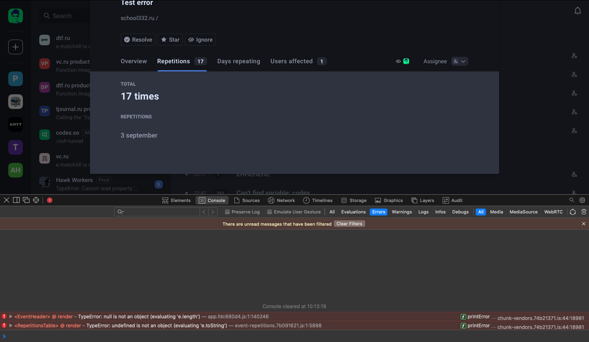Open Web Inspector settings via gear icon
The height and width of the screenshot is (342, 589).
(x=582, y=200)
